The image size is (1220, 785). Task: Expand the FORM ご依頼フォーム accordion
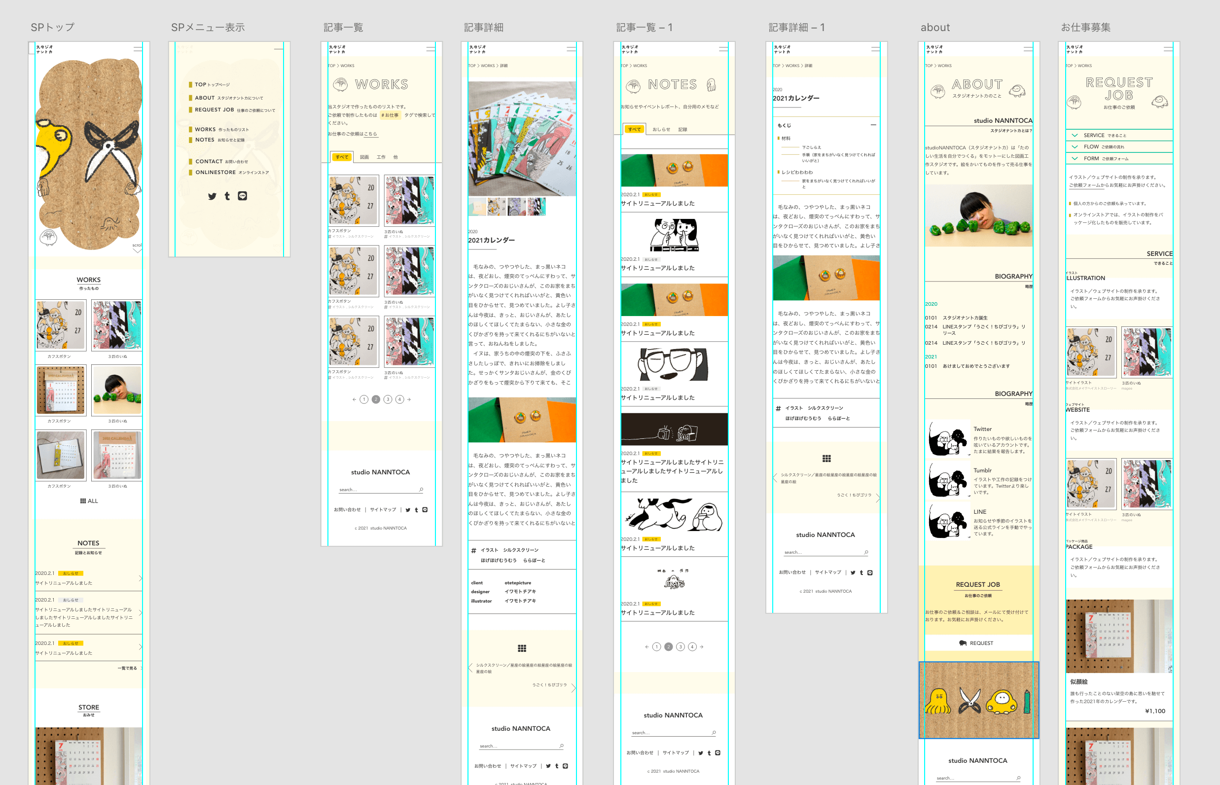coord(1118,159)
